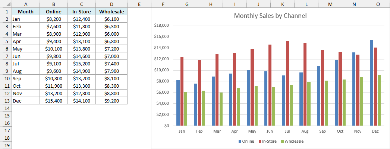Viewport: 390px width, 149px height.
Task: Select cell with $10,100
Action: click(x=53, y=49)
